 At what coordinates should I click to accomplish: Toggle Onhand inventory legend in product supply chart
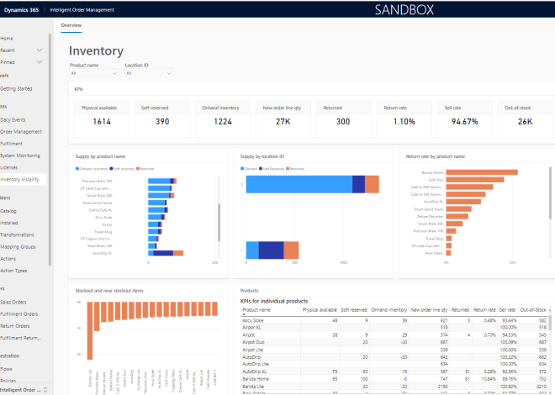(92, 169)
